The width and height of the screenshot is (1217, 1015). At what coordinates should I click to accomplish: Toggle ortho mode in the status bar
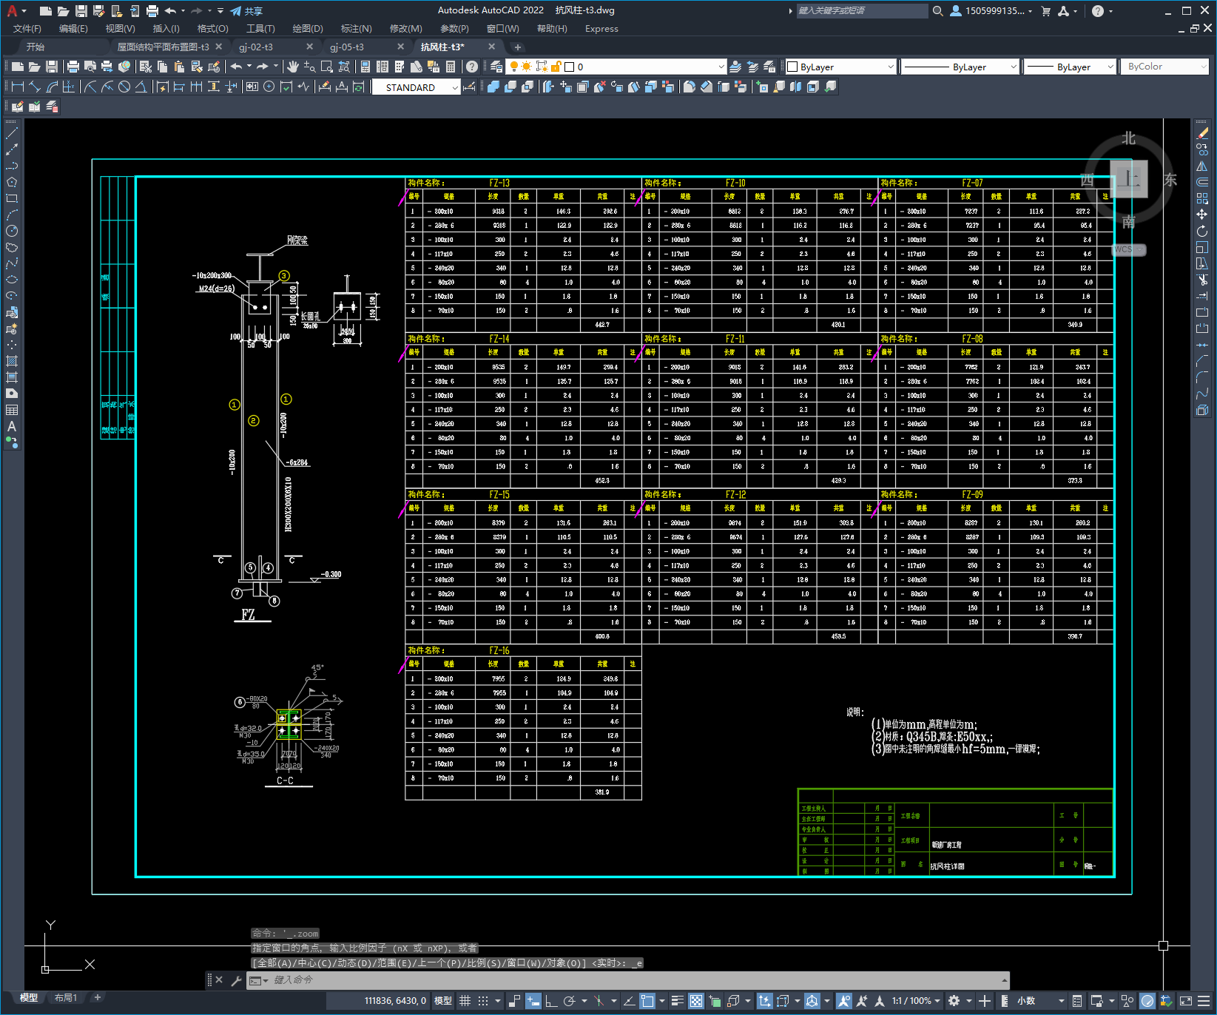(551, 1001)
